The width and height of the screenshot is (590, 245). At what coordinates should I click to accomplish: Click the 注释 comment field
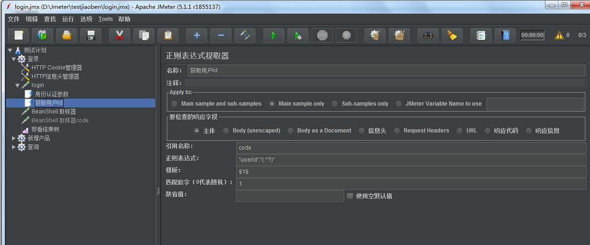tap(385, 83)
